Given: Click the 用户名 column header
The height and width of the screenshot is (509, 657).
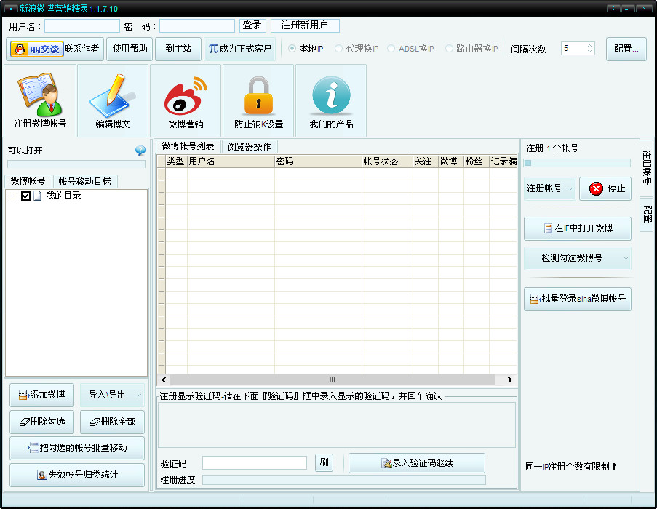Looking at the screenshot, I should click(231, 161).
